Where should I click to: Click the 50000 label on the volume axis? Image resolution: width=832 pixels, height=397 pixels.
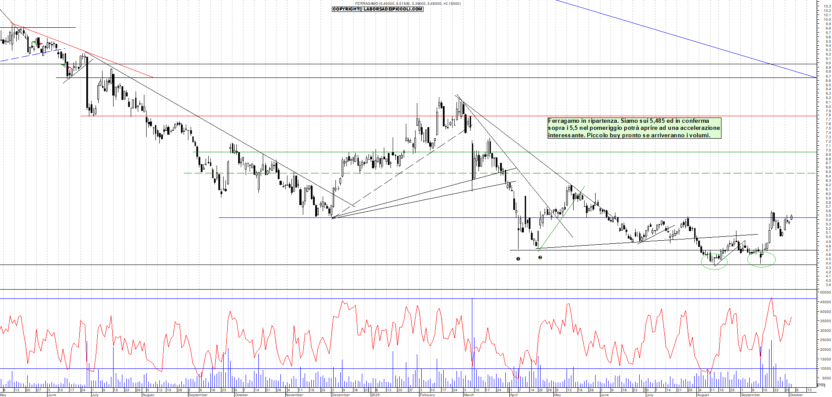pyautogui.click(x=825, y=292)
